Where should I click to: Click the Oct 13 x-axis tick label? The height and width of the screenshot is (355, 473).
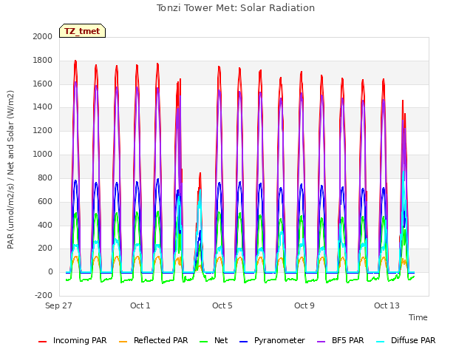pyautogui.click(x=387, y=305)
